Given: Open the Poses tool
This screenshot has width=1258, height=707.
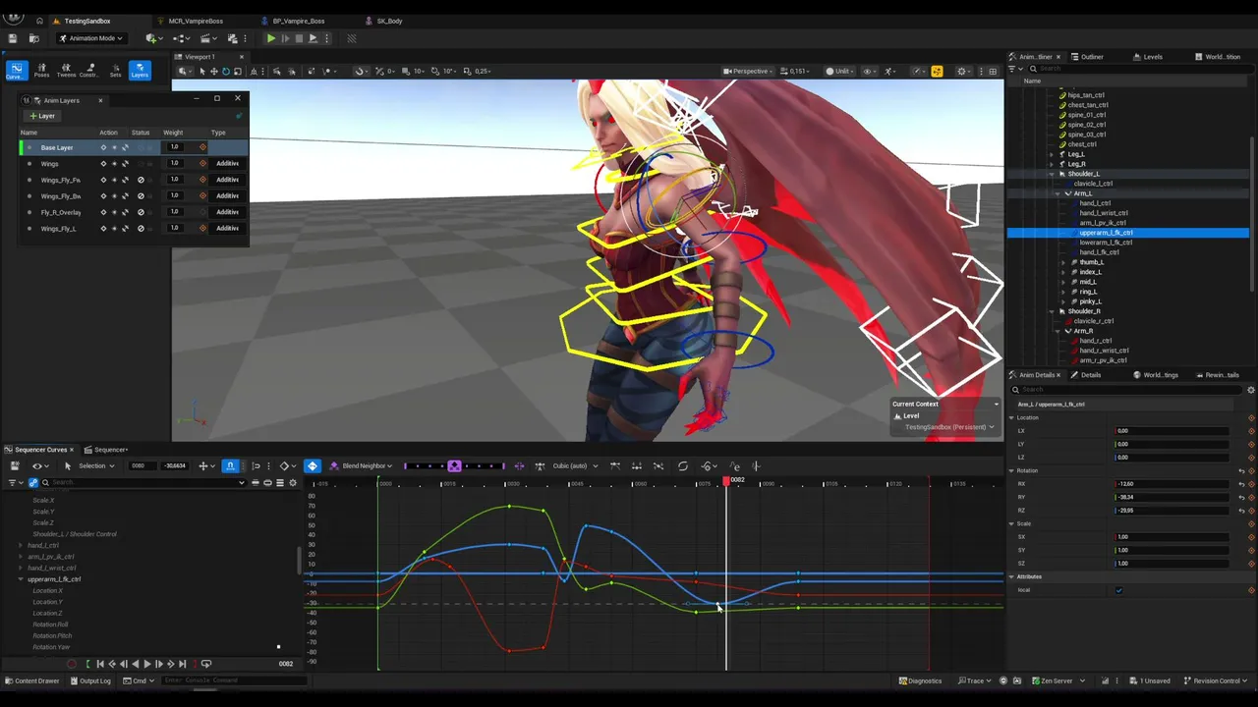Looking at the screenshot, I should pos(41,71).
